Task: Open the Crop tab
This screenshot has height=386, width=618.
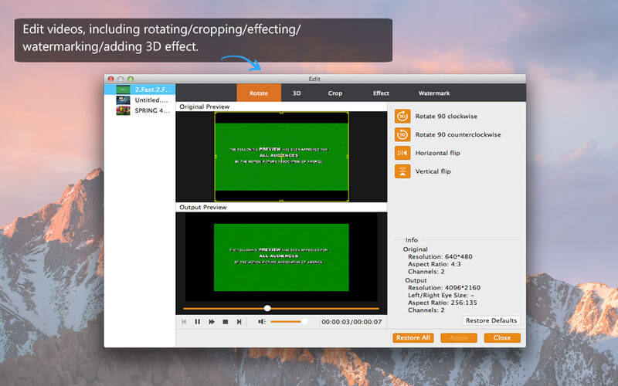Action: [335, 93]
